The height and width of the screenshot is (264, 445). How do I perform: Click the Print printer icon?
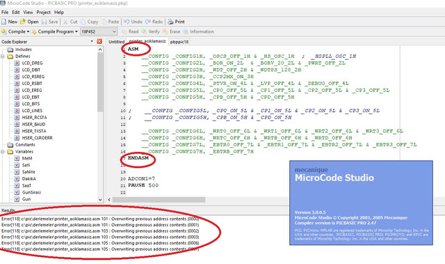tap(170, 22)
